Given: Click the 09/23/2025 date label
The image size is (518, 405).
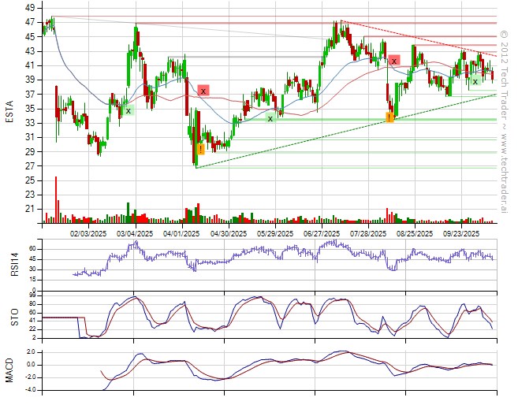Looking at the screenshot, I should pyautogui.click(x=461, y=233).
